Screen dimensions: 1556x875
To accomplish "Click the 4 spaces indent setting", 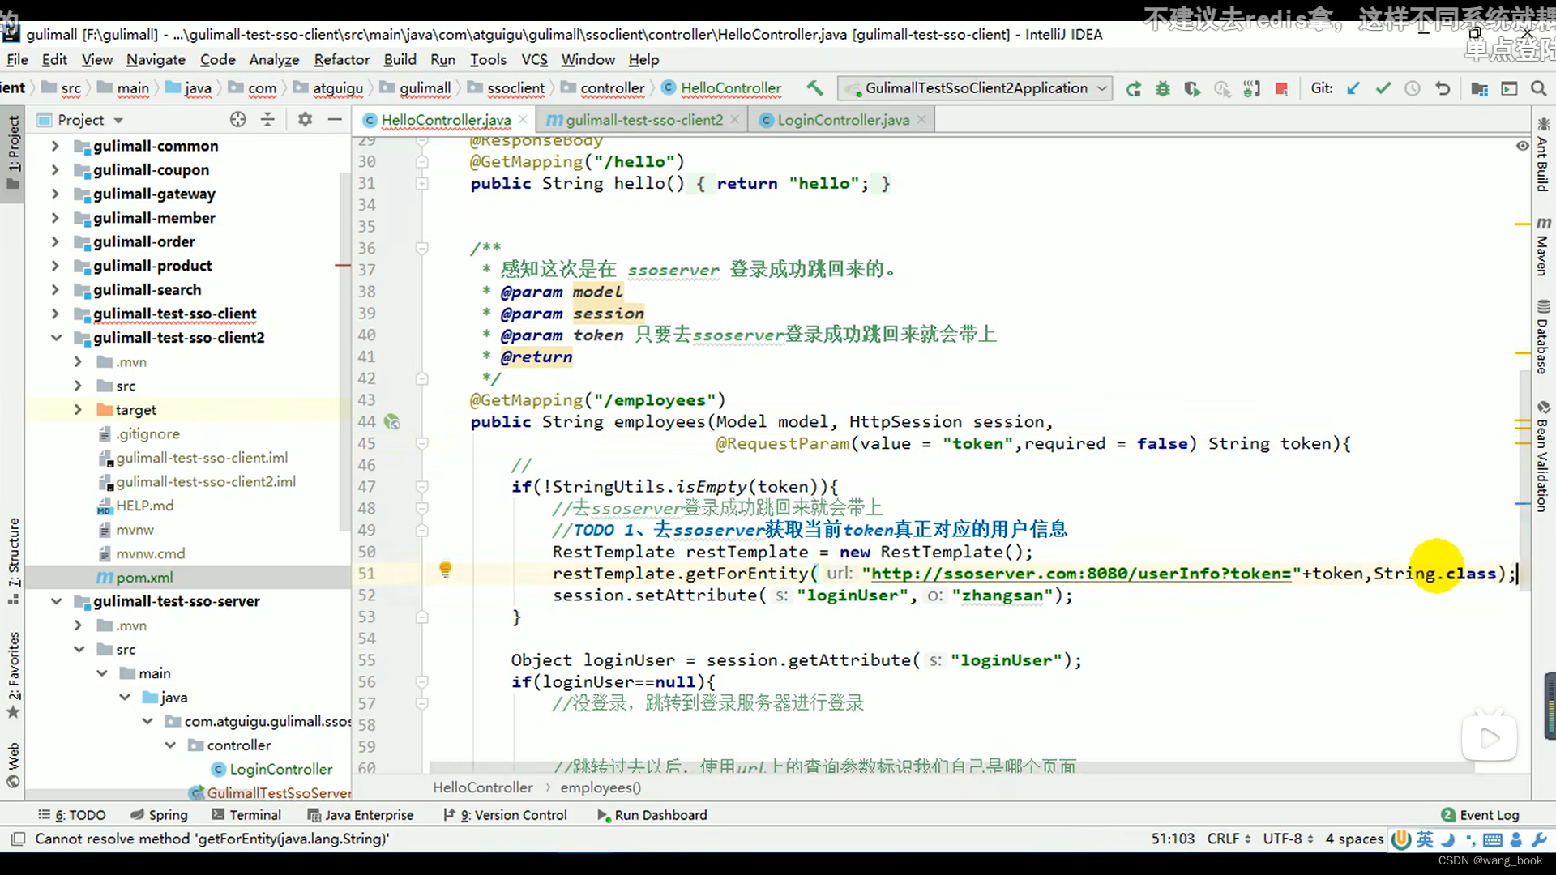I will pyautogui.click(x=1353, y=839).
